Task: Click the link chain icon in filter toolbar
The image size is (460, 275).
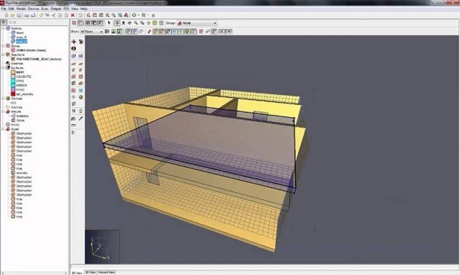Action: point(207,31)
